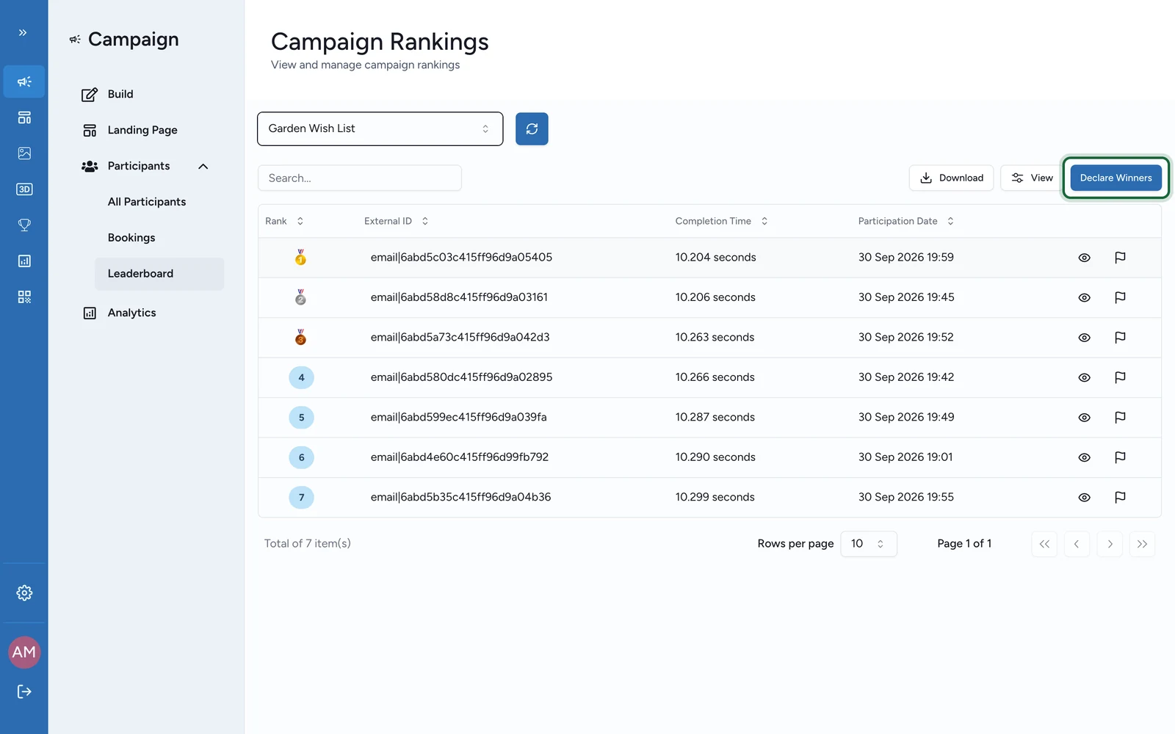View details of 10.206 seconds entry
This screenshot has width=1175, height=734.
click(x=1084, y=297)
